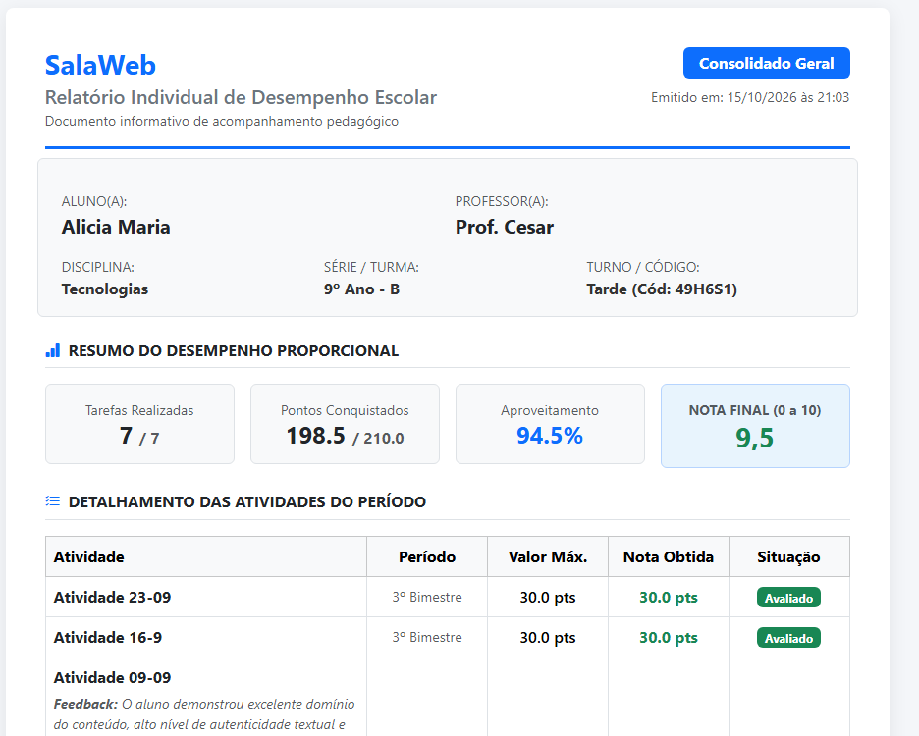Click the Consolidado Geral button
919x736 pixels.
coord(766,63)
